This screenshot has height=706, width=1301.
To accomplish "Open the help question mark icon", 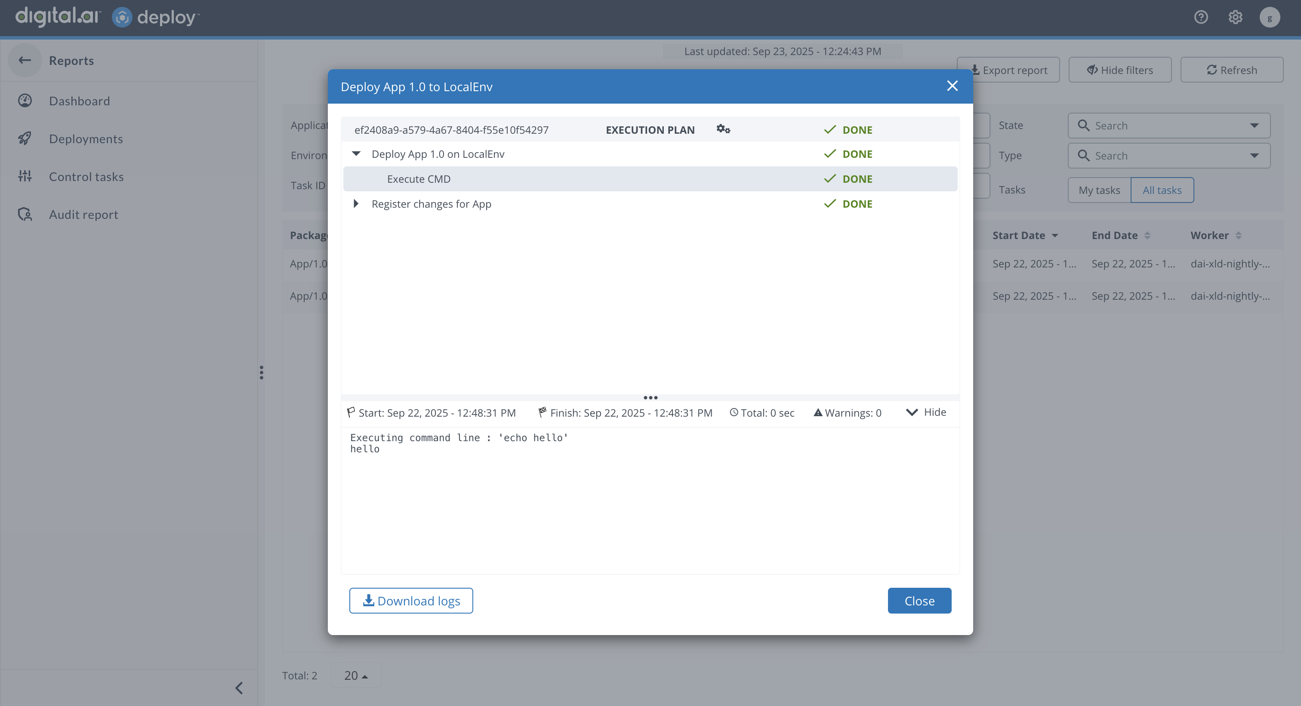I will point(1200,17).
